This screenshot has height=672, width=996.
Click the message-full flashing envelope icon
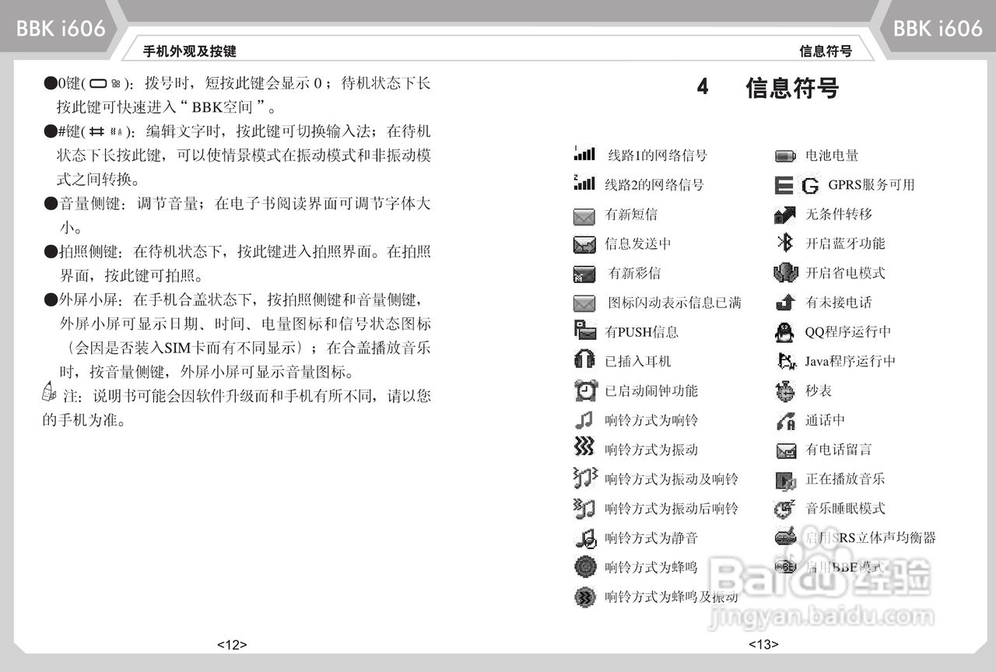pyautogui.click(x=584, y=303)
